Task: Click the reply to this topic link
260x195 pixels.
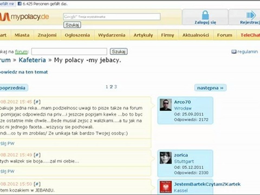Action: tap(24, 72)
